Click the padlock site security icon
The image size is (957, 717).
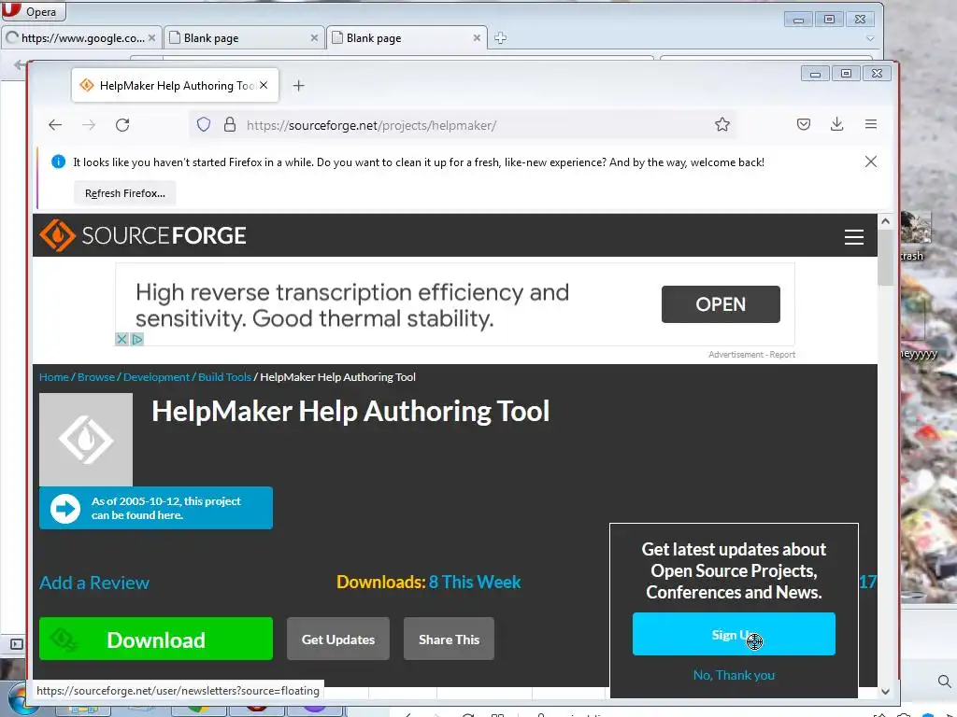(x=230, y=125)
